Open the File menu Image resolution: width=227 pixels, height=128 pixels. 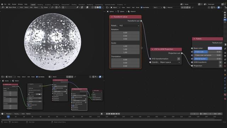(x=5, y=4)
